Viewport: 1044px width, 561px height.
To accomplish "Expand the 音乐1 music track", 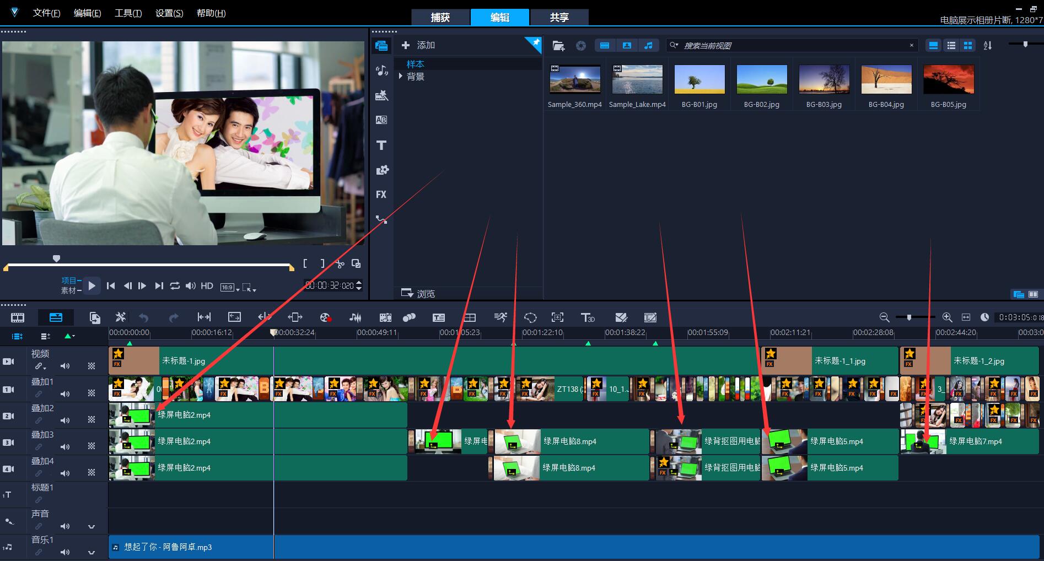I will click(x=92, y=552).
